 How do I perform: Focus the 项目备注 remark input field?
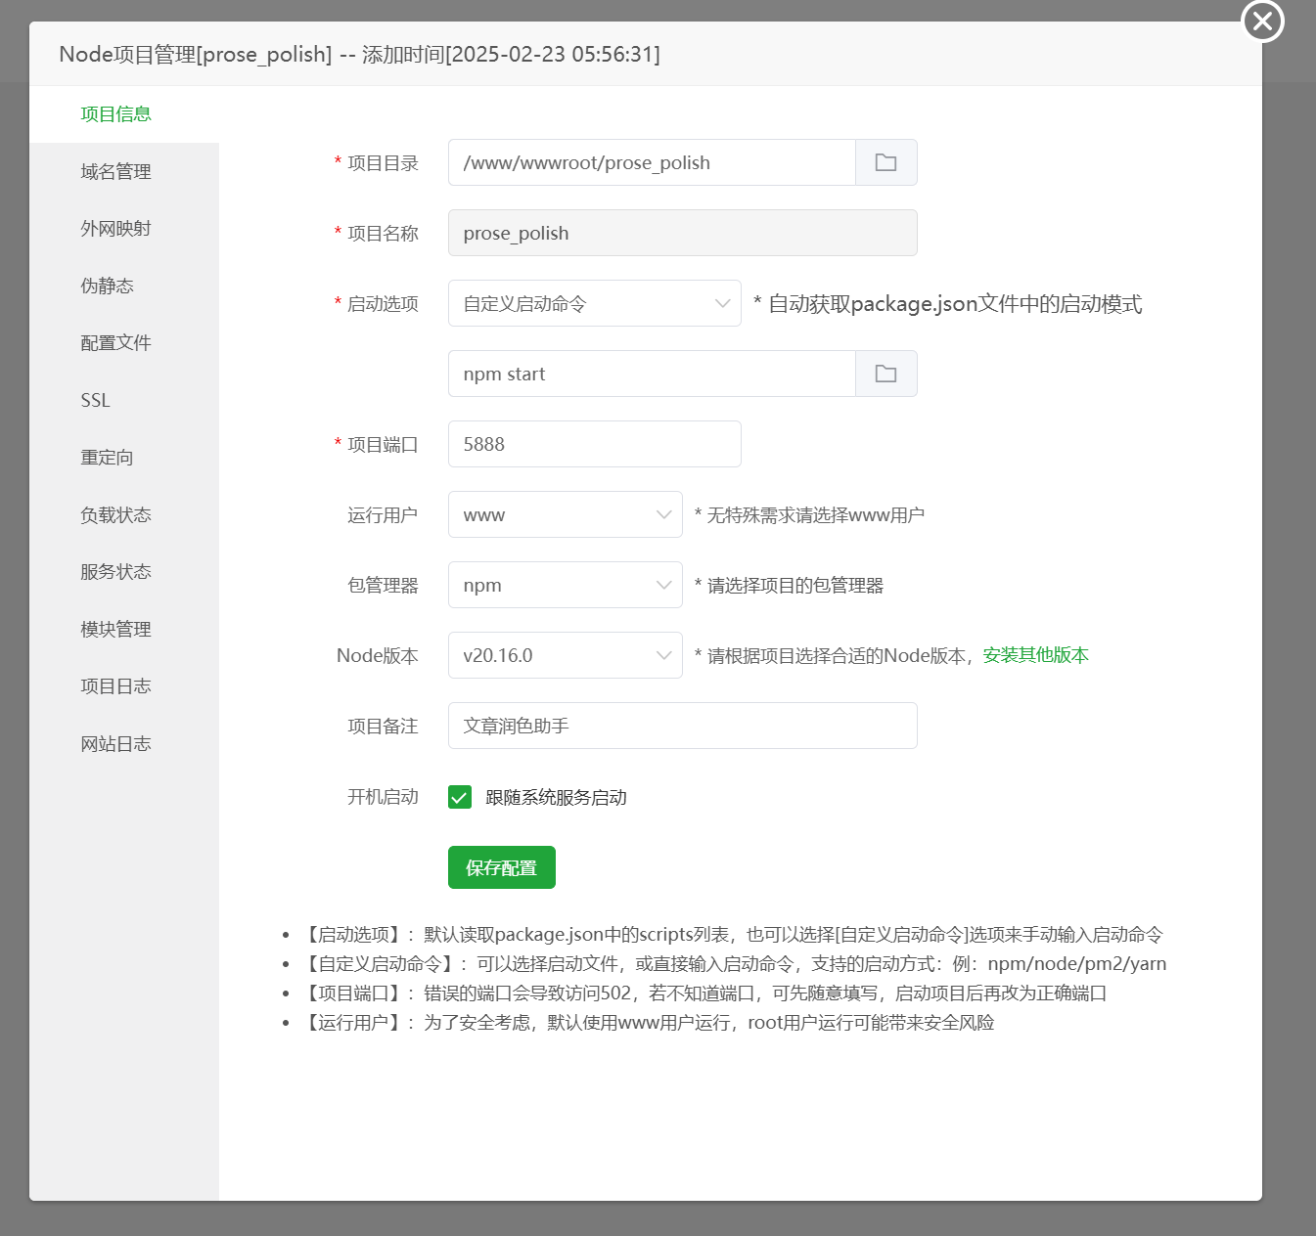click(682, 726)
